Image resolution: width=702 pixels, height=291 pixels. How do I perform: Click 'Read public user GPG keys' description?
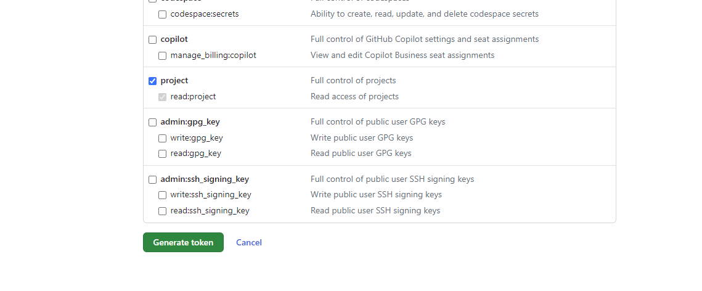361,154
